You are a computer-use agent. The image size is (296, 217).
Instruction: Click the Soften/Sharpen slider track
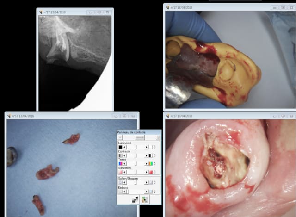(x=136, y=182)
